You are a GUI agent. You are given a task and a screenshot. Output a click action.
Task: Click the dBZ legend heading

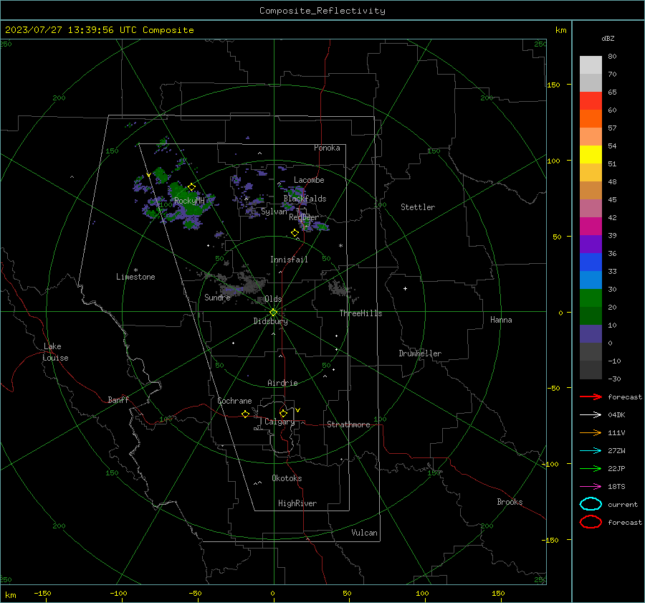[608, 38]
